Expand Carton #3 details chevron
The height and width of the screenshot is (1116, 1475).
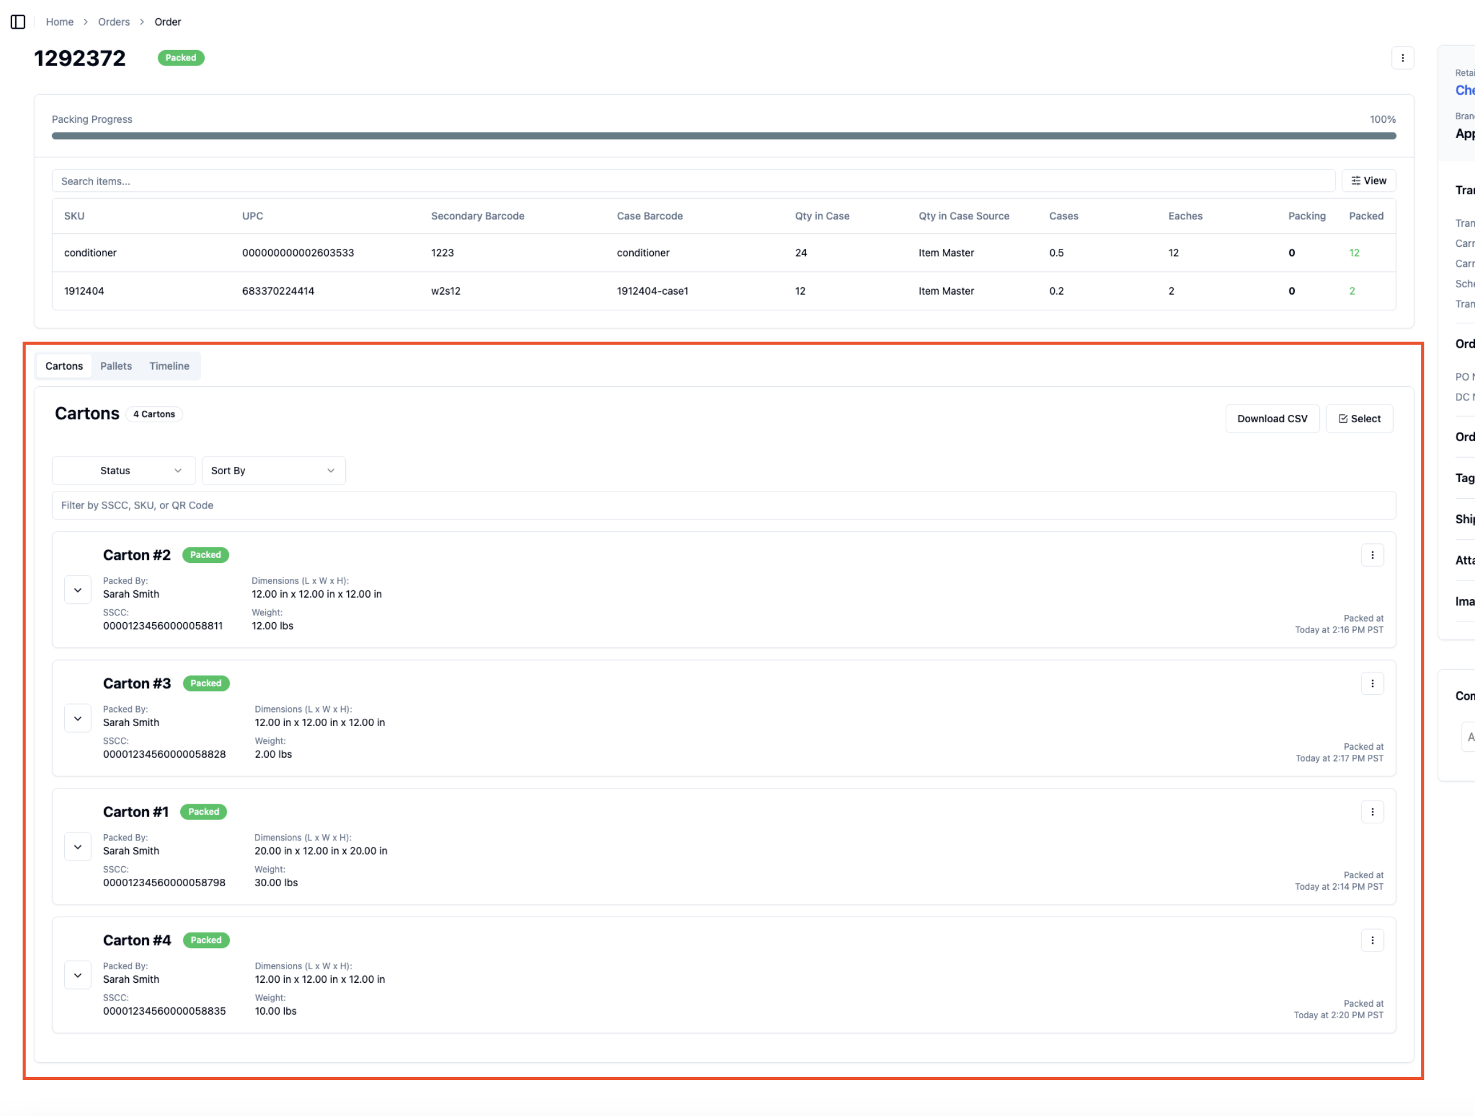click(x=78, y=718)
